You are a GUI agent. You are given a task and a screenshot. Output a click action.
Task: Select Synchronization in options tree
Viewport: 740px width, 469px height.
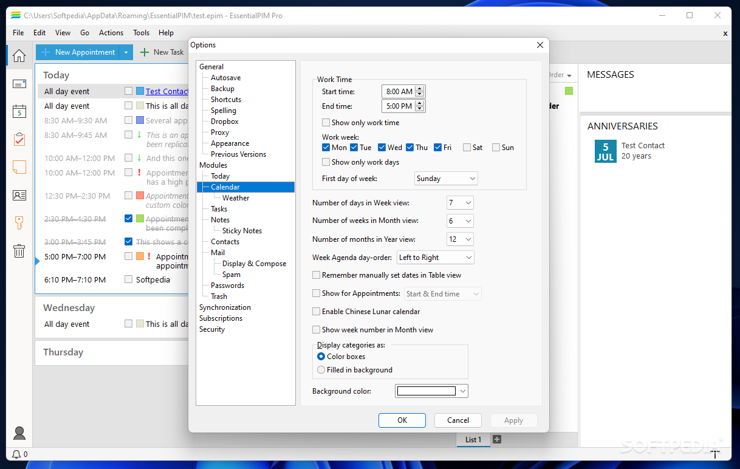point(225,307)
